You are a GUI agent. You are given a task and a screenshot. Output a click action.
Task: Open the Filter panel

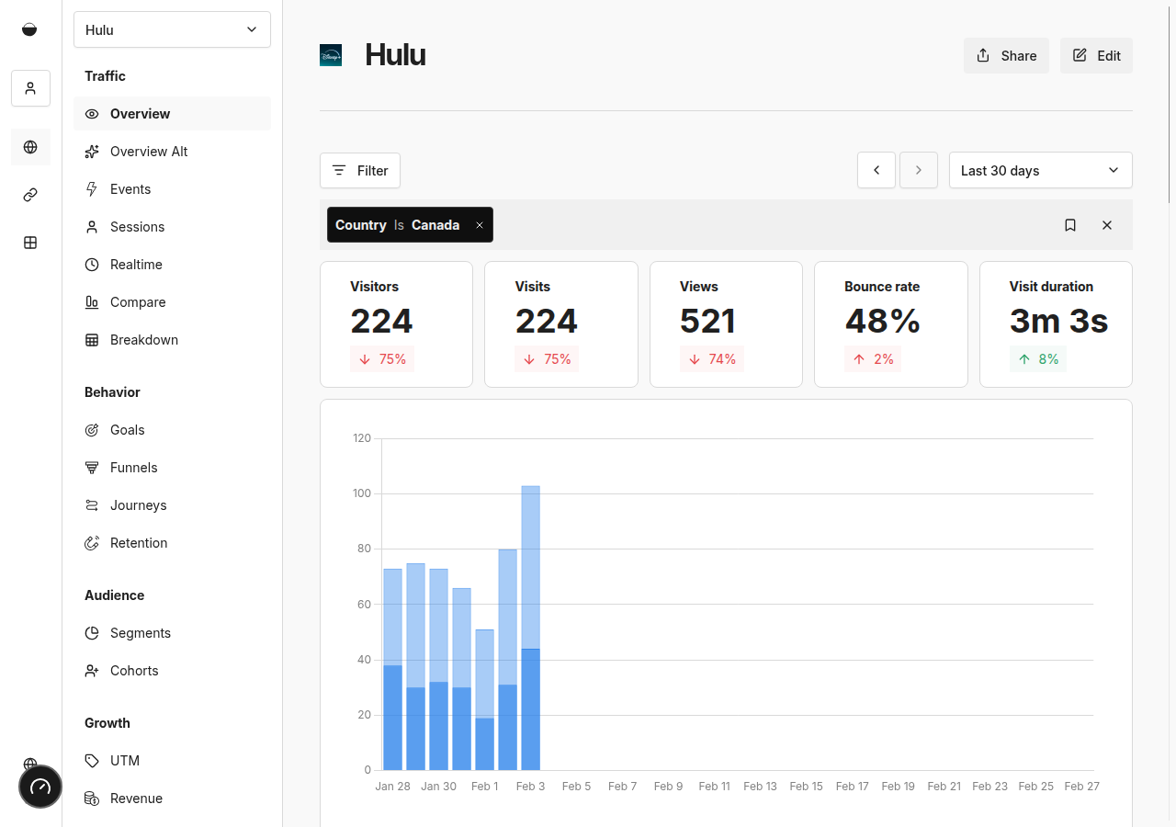pyautogui.click(x=359, y=170)
